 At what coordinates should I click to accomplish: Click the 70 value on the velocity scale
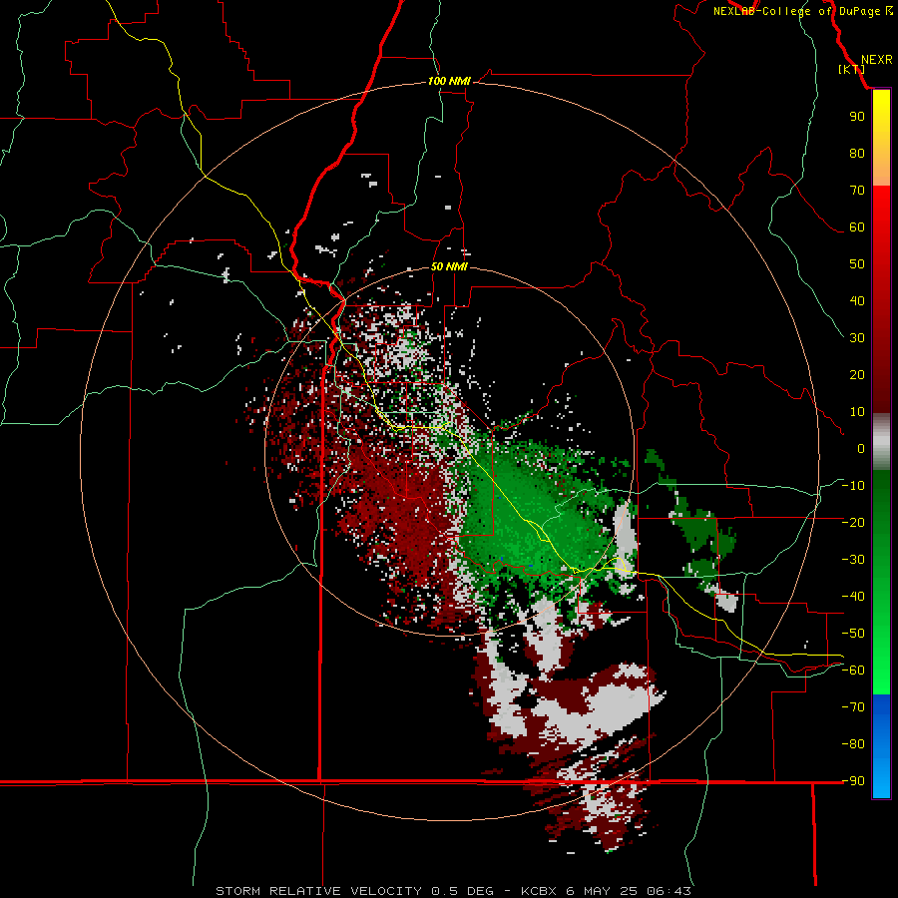pyautogui.click(x=857, y=191)
